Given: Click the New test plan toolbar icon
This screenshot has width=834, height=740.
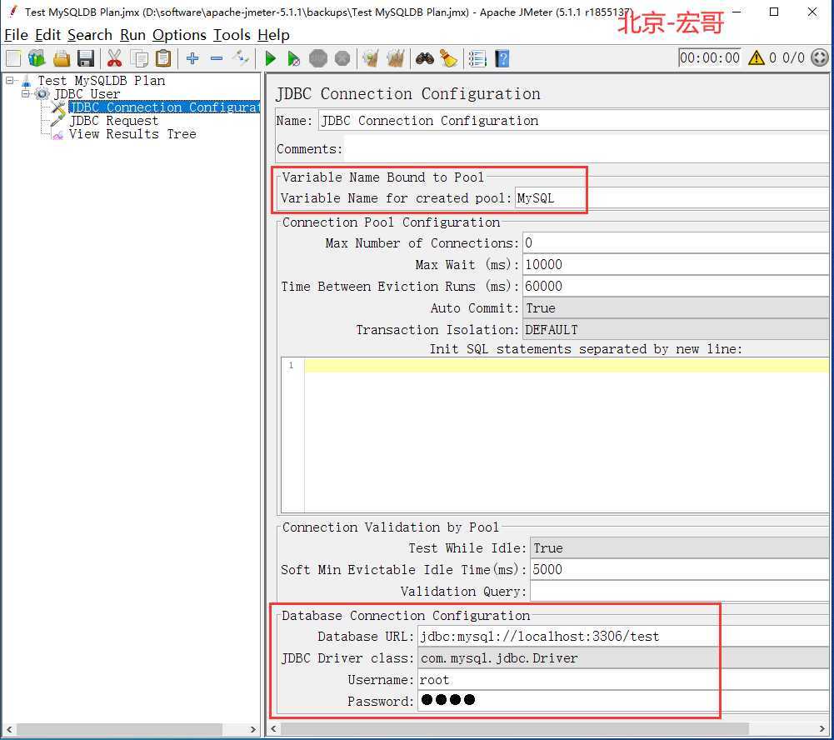Looking at the screenshot, I should (13, 58).
